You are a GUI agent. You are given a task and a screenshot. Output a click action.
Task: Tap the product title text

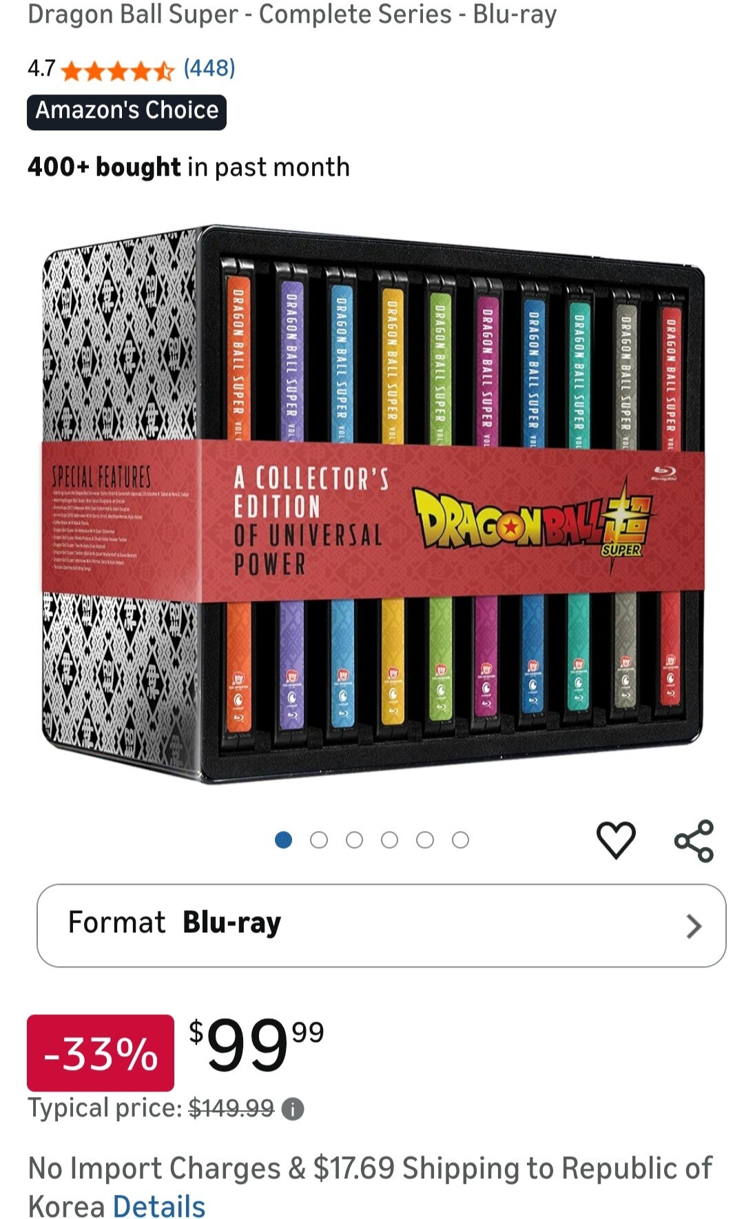pyautogui.click(x=292, y=14)
